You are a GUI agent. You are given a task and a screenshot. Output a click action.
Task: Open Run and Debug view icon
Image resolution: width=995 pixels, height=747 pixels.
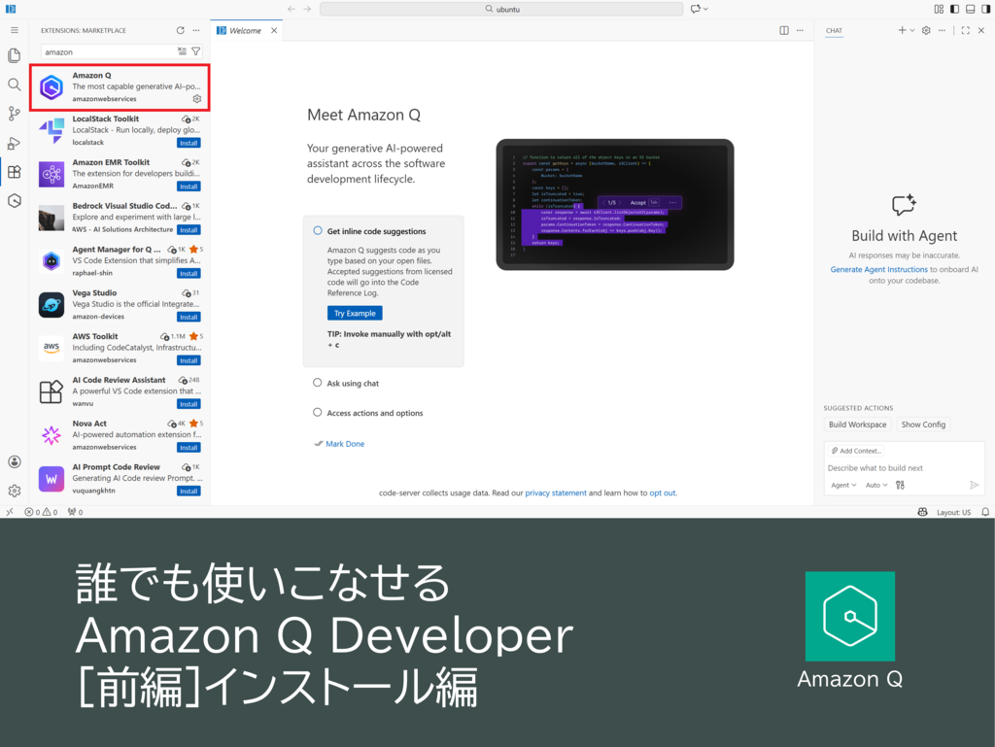(x=14, y=143)
